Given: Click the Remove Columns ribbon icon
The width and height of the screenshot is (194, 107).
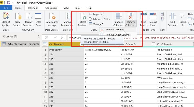Looking at the screenshot, I should 131,16.
